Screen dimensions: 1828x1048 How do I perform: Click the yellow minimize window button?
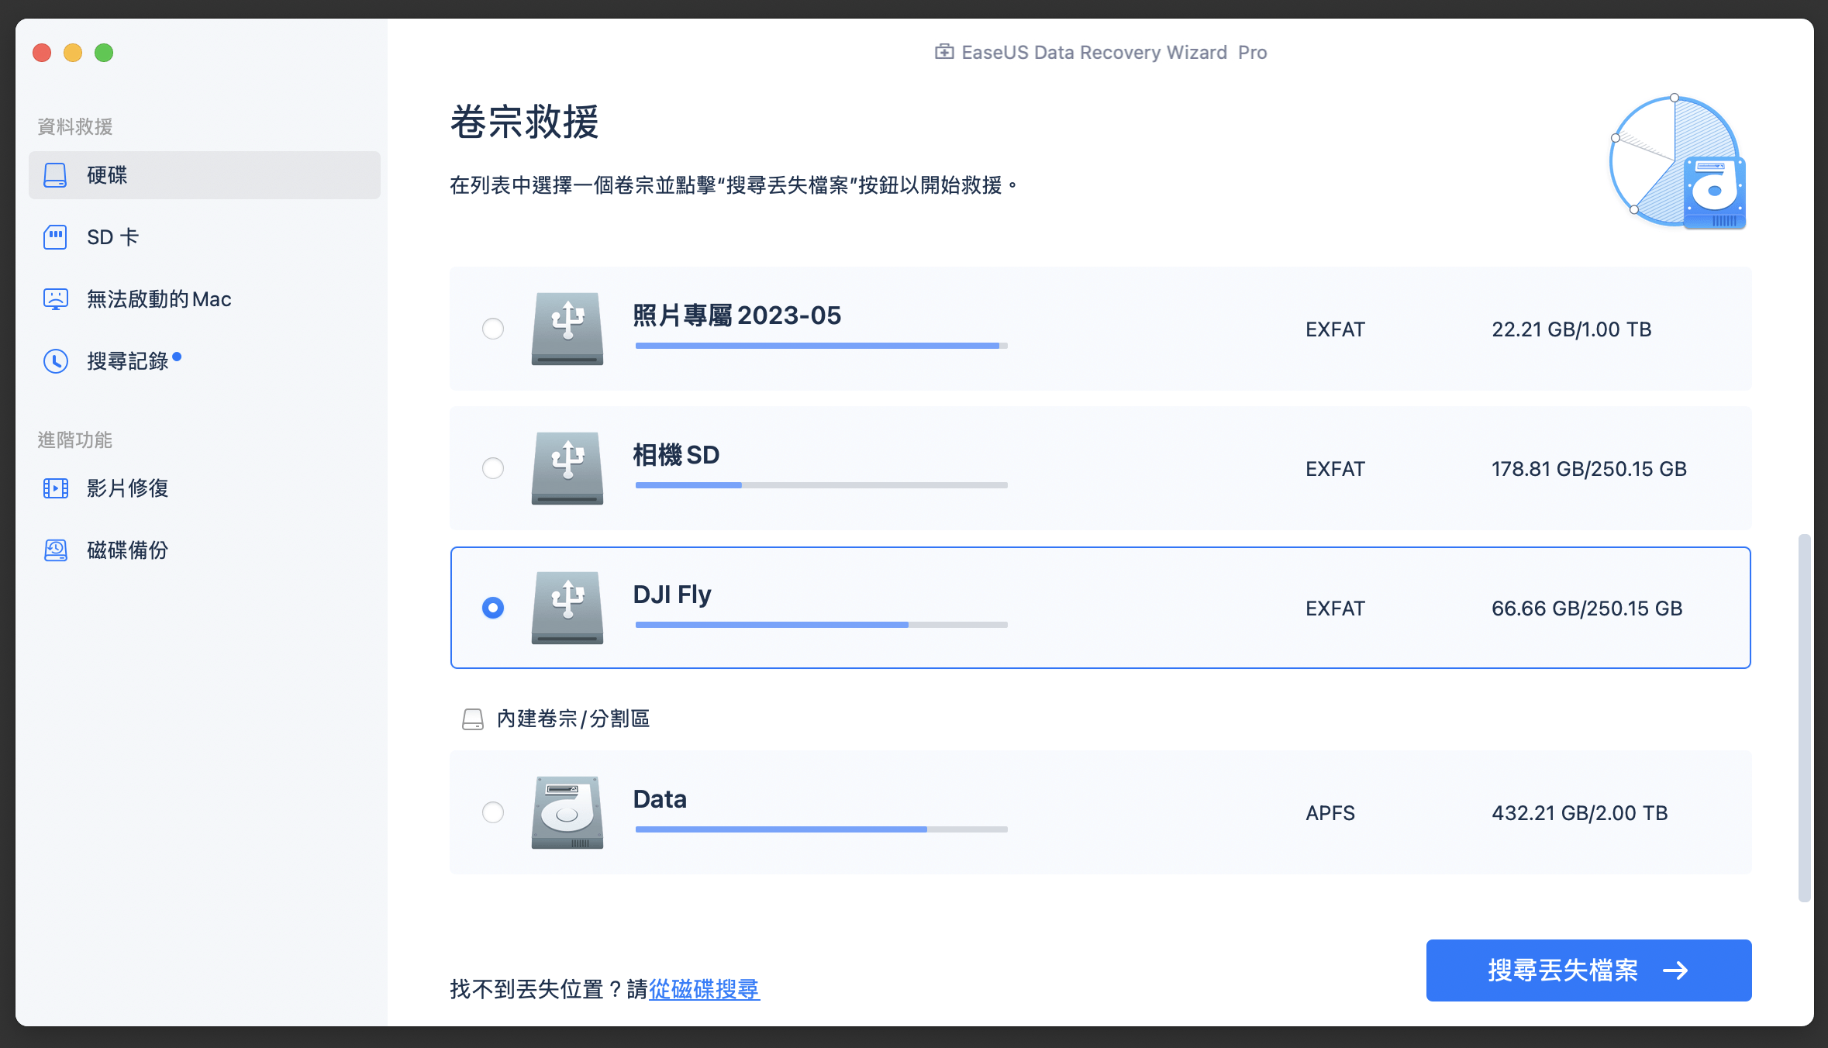click(x=73, y=53)
